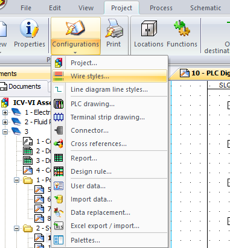
Task: Choose Design rule... menu entry
Action: point(110,171)
